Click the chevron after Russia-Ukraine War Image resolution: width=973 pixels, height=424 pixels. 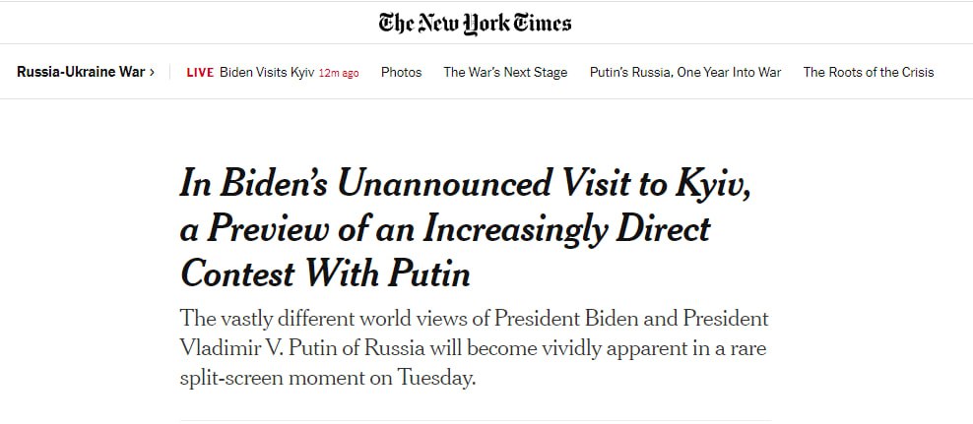[152, 72]
